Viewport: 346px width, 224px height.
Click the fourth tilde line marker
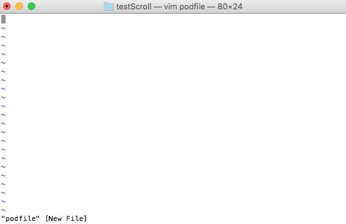tap(3, 54)
